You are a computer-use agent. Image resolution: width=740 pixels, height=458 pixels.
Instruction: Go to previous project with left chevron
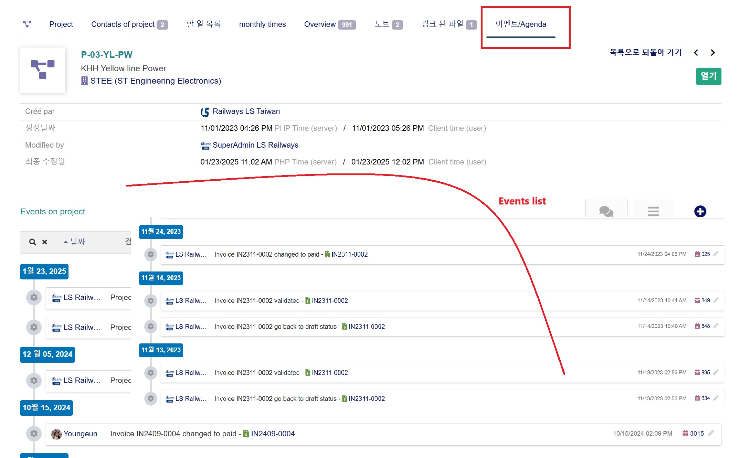coord(696,53)
